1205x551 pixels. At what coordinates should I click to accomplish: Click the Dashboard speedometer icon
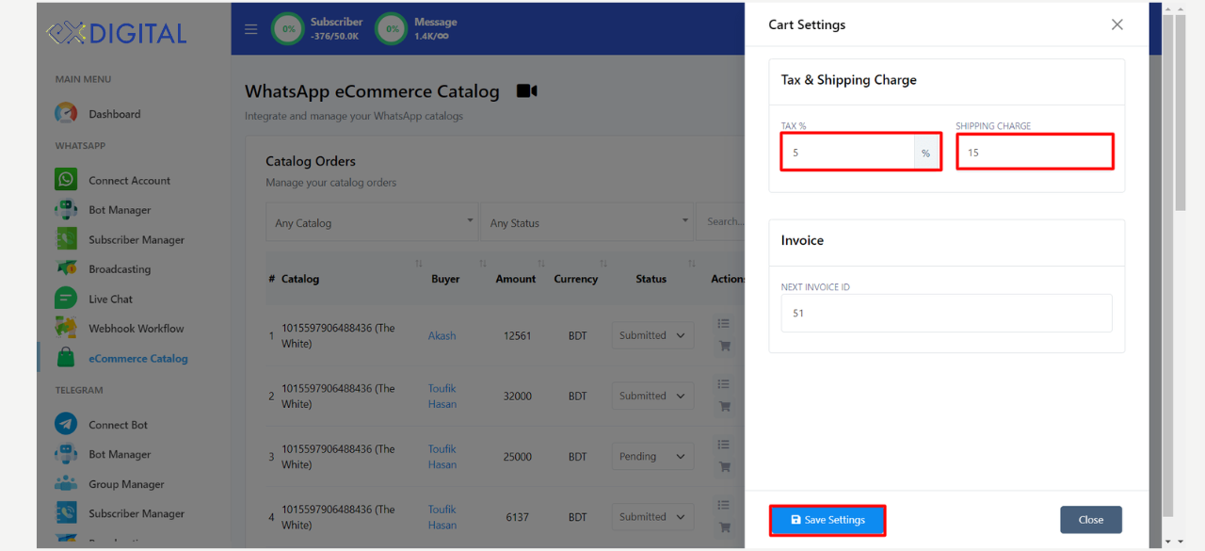tap(66, 114)
